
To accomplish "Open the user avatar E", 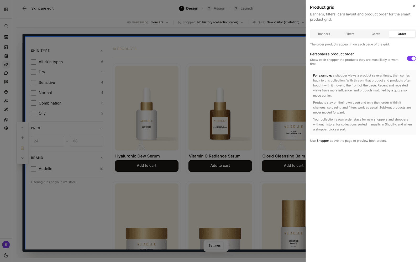I will click(6, 245).
